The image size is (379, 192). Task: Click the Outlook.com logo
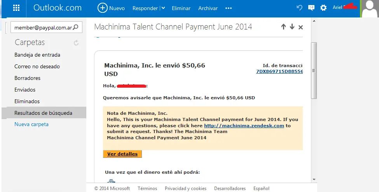coord(58,8)
